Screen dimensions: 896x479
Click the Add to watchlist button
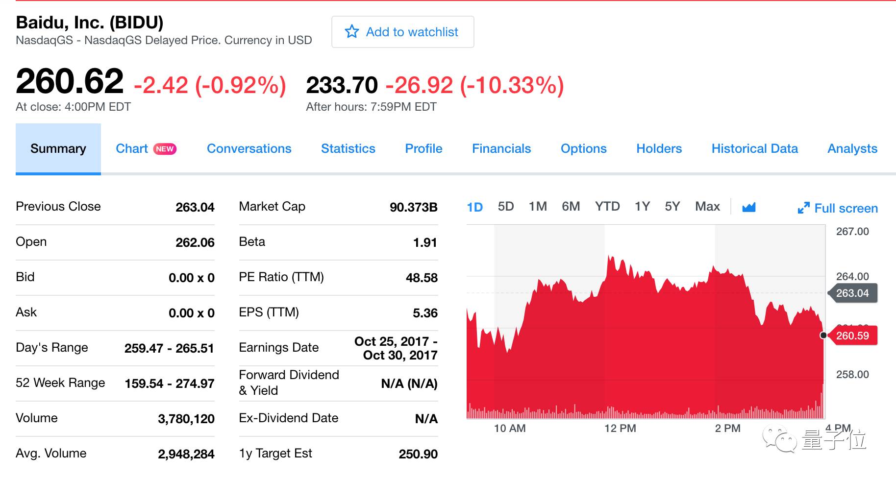tap(402, 32)
